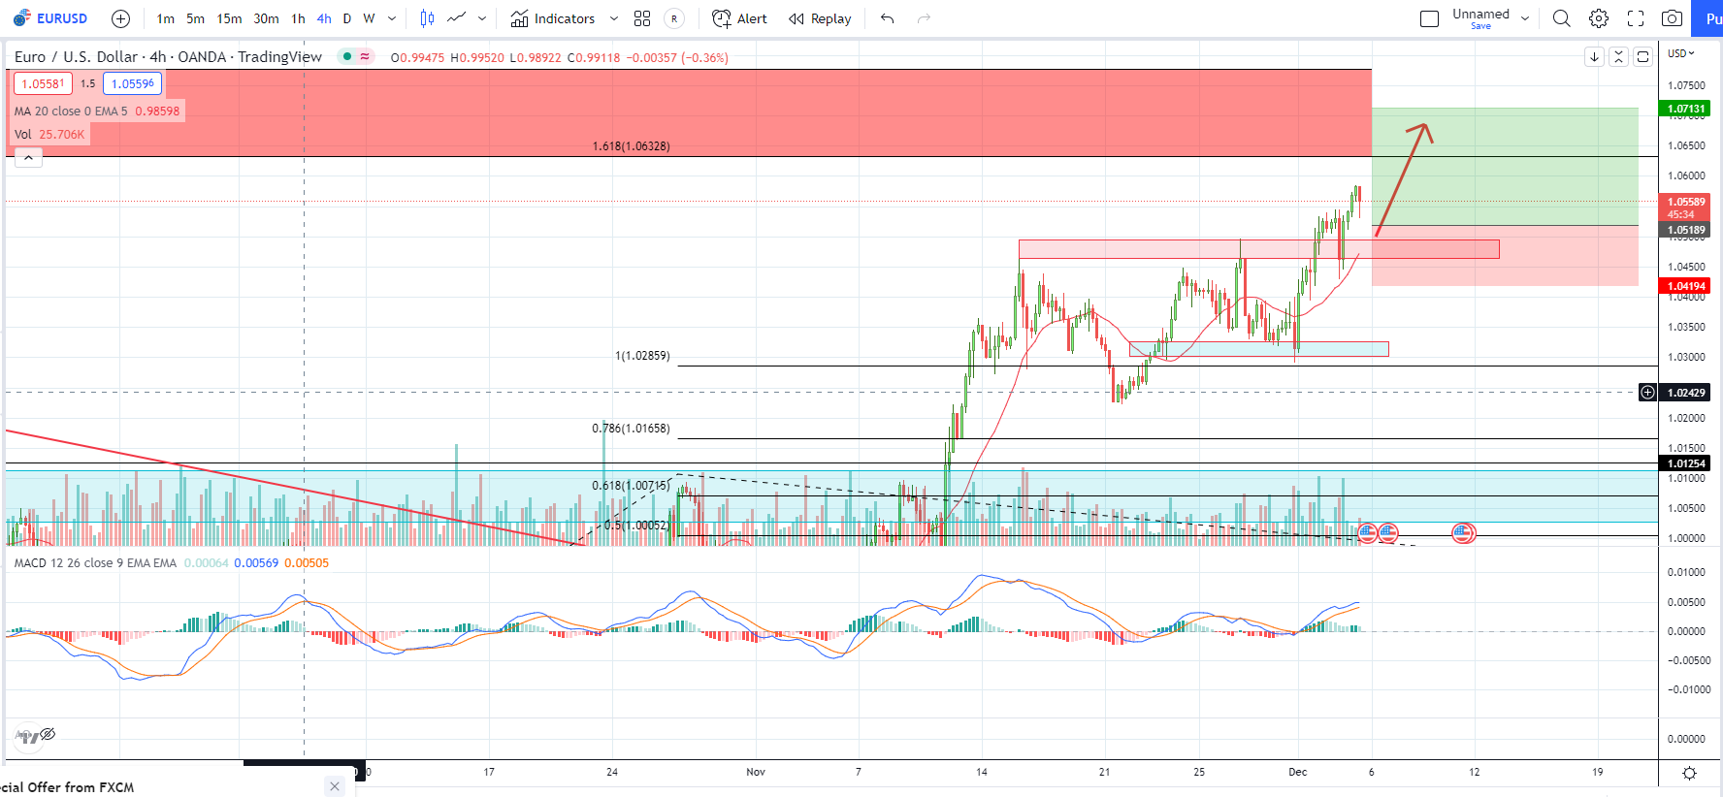The width and height of the screenshot is (1723, 797).
Task: Select the MACD 12 26 indicator legend
Action: (x=95, y=562)
